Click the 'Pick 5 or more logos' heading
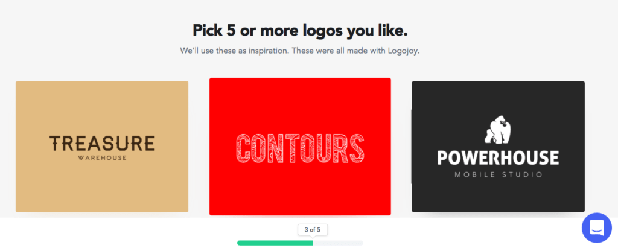The height and width of the screenshot is (251, 618). coord(300,30)
